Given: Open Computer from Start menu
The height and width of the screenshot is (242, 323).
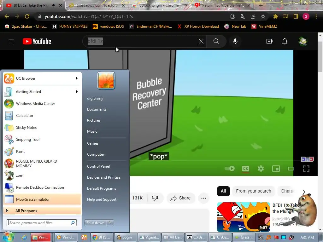Looking at the screenshot, I should tap(96, 154).
